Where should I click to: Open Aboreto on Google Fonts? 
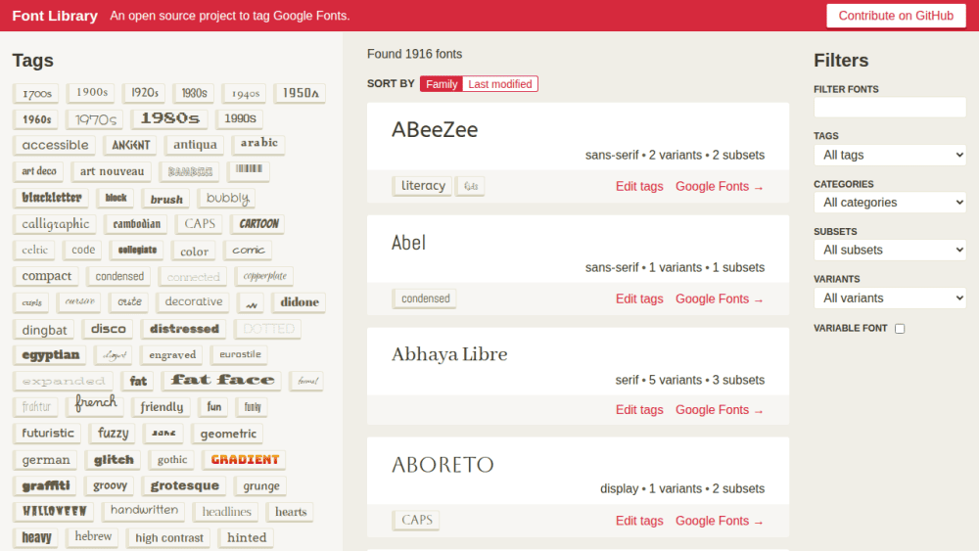tap(720, 521)
